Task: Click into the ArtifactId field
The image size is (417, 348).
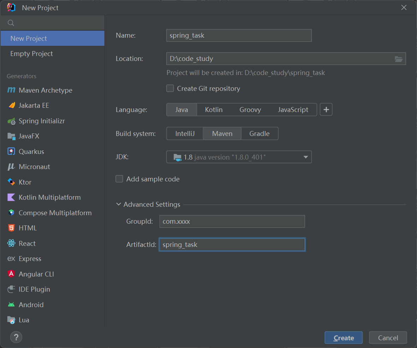Action: pyautogui.click(x=232, y=244)
